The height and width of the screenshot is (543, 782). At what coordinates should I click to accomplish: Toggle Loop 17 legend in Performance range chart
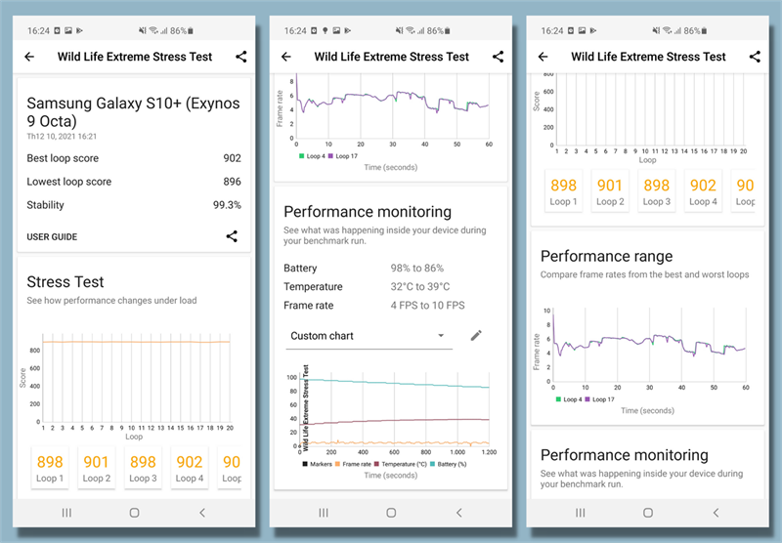(x=600, y=399)
